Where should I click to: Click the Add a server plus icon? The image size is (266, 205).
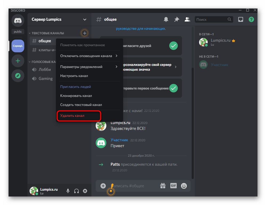pyautogui.click(x=18, y=61)
